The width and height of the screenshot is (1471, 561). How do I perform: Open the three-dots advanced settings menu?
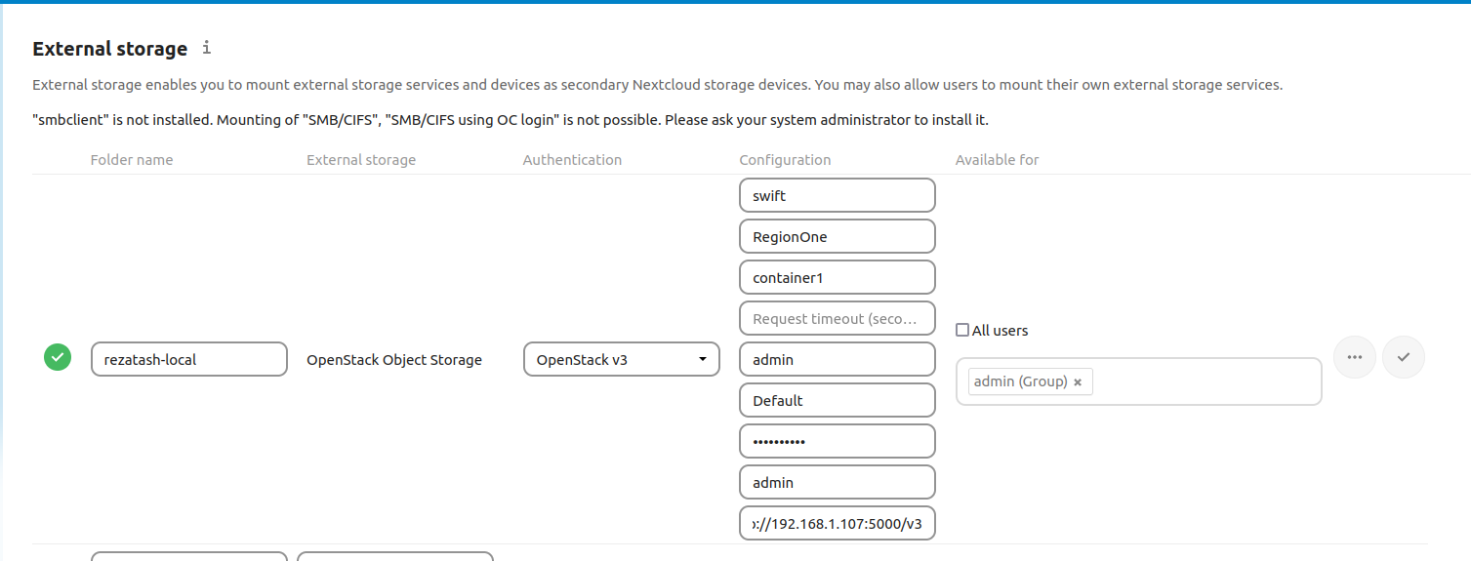pos(1354,357)
